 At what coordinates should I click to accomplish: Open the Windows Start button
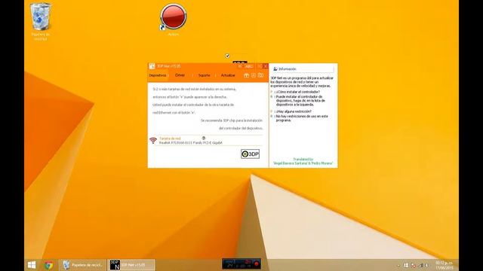point(32,265)
